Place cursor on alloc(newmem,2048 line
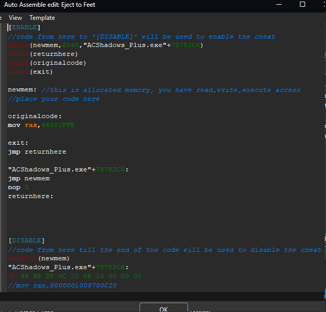Screen dimensions: 326x312 pyautogui.click(x=104, y=45)
